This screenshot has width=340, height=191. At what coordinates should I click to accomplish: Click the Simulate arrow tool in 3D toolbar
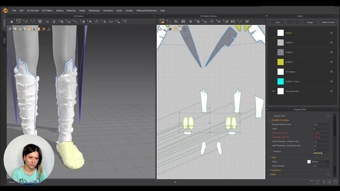pyautogui.click(x=12, y=21)
